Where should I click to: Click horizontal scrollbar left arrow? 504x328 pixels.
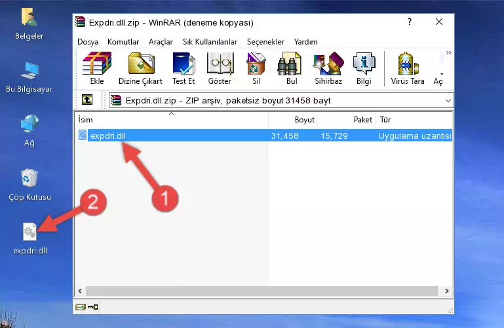[x=80, y=291]
